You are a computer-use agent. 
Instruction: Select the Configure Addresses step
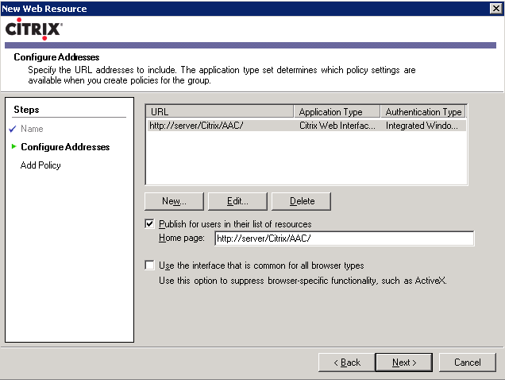tap(65, 147)
